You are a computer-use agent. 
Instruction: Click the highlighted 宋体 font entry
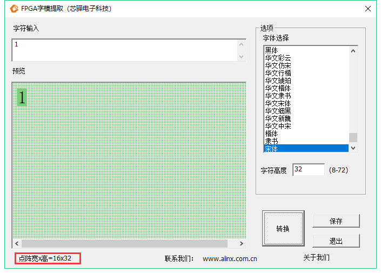pyautogui.click(x=306, y=149)
